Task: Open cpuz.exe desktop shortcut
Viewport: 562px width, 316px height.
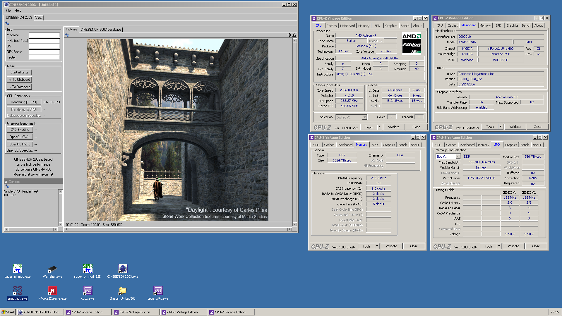Action: [x=88, y=293]
